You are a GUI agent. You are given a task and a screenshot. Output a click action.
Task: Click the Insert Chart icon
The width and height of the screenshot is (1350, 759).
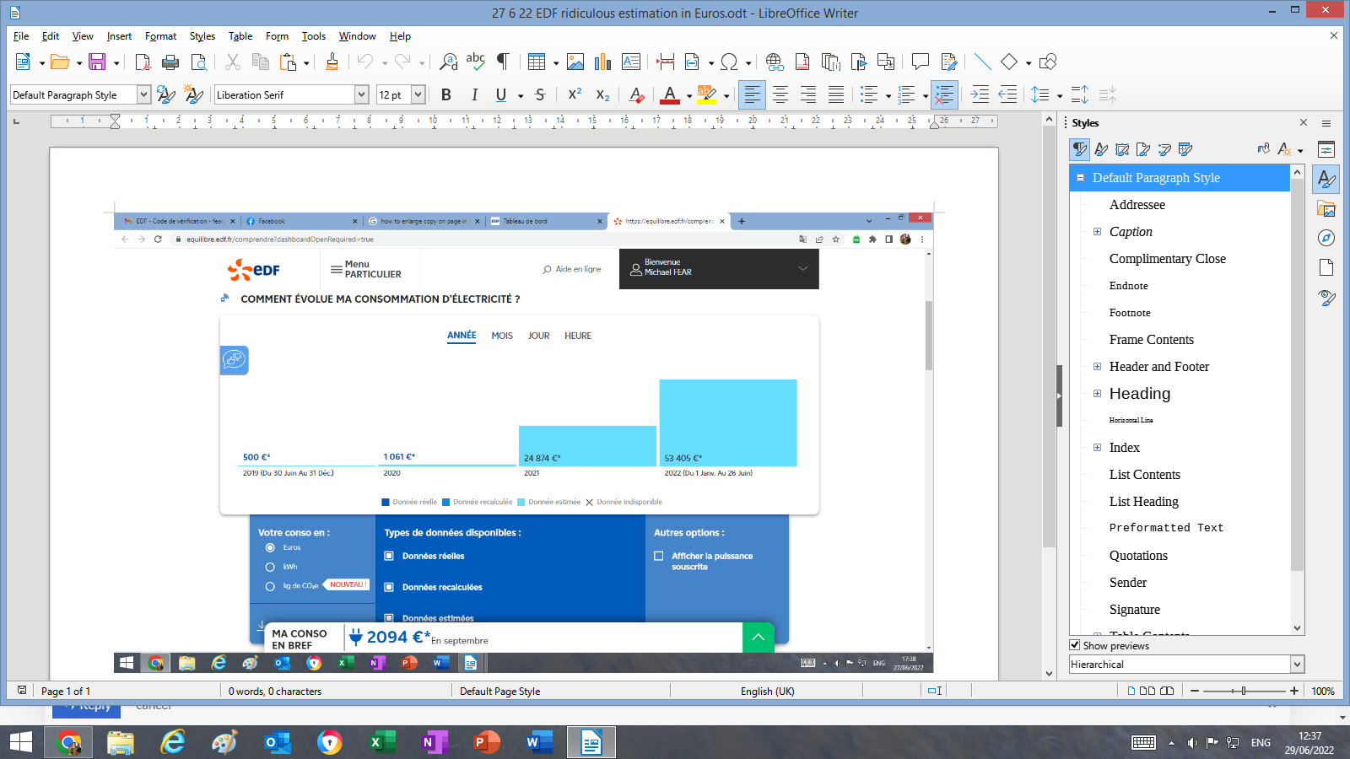[x=602, y=62]
